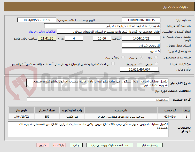The image size is (195, 152).
Task: Open the اطلاعات تماس خریدار link
Action: click(x=43, y=32)
